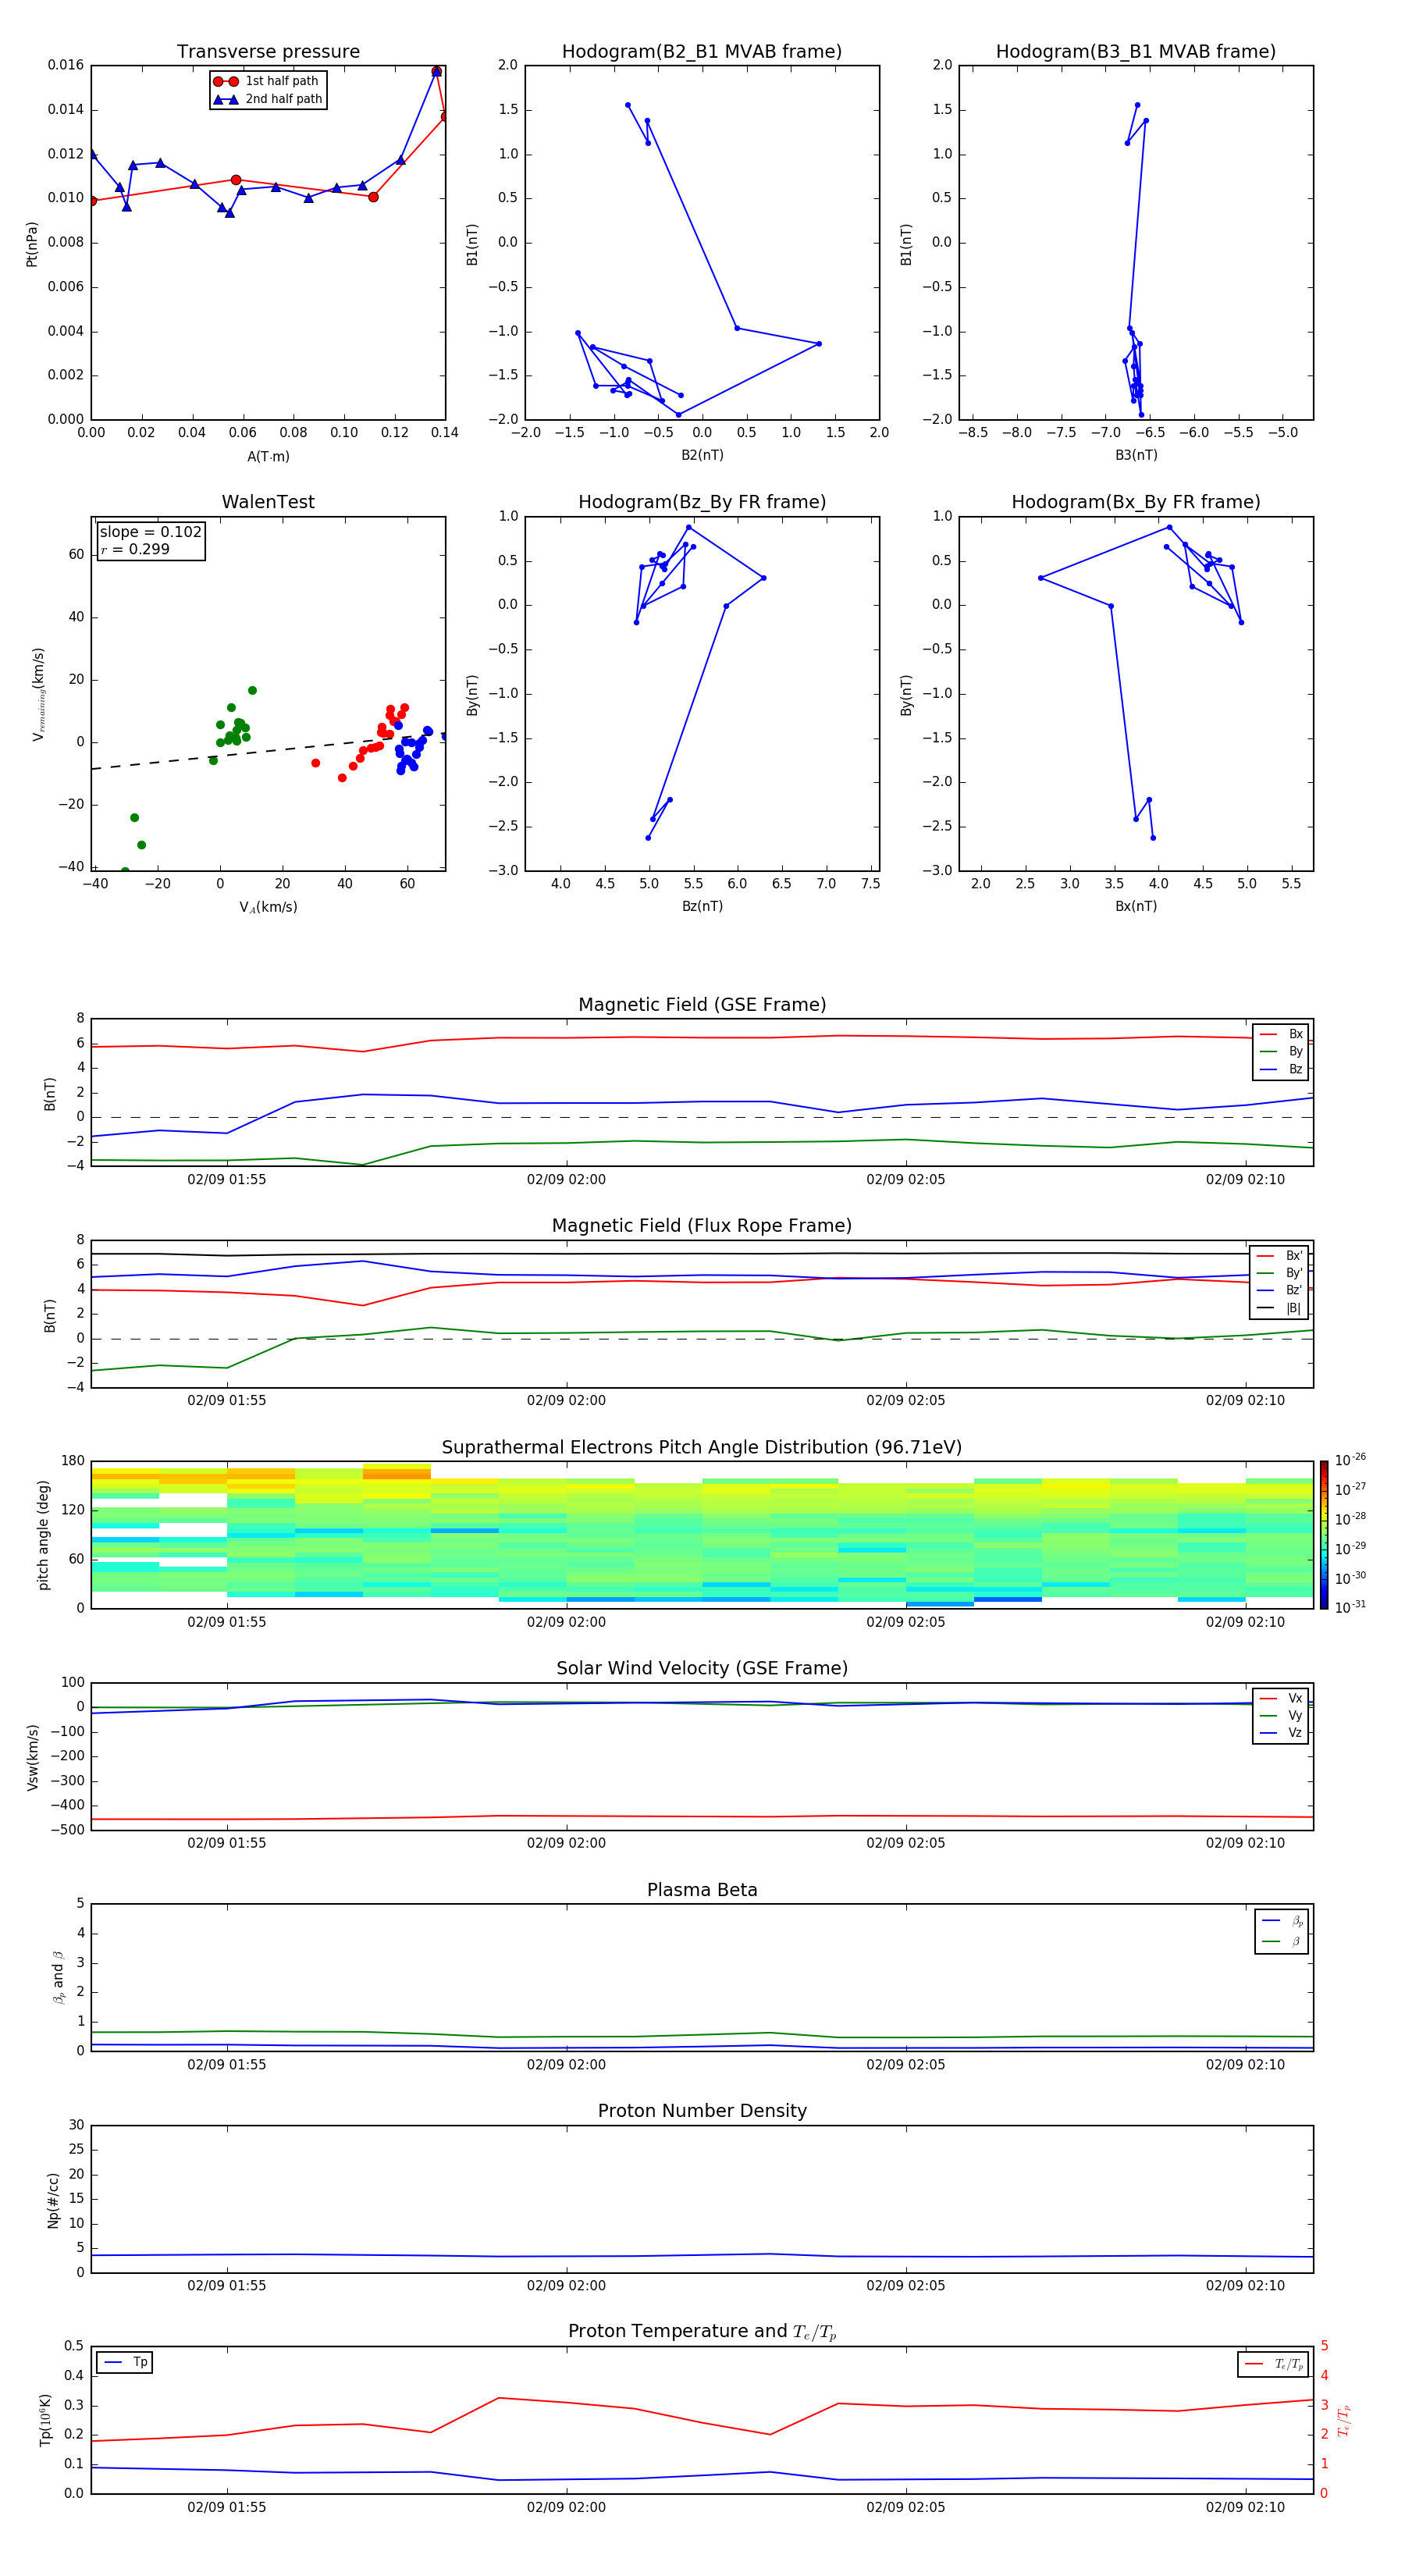Click the "Hodogram(Bx_By FR frame)" title
This screenshot has width=1405, height=2576.
[1136, 502]
